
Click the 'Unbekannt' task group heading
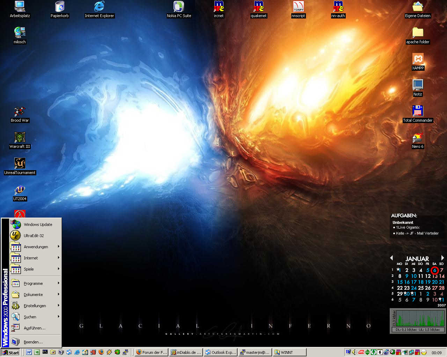click(403, 222)
